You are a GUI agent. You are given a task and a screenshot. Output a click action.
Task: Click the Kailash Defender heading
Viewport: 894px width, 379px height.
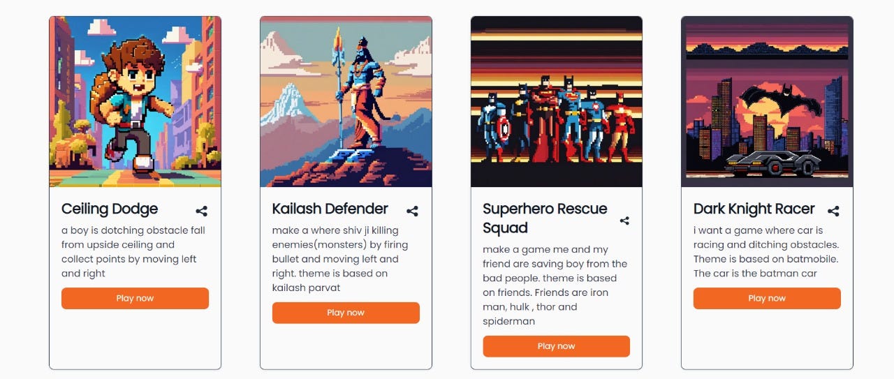[330, 209]
